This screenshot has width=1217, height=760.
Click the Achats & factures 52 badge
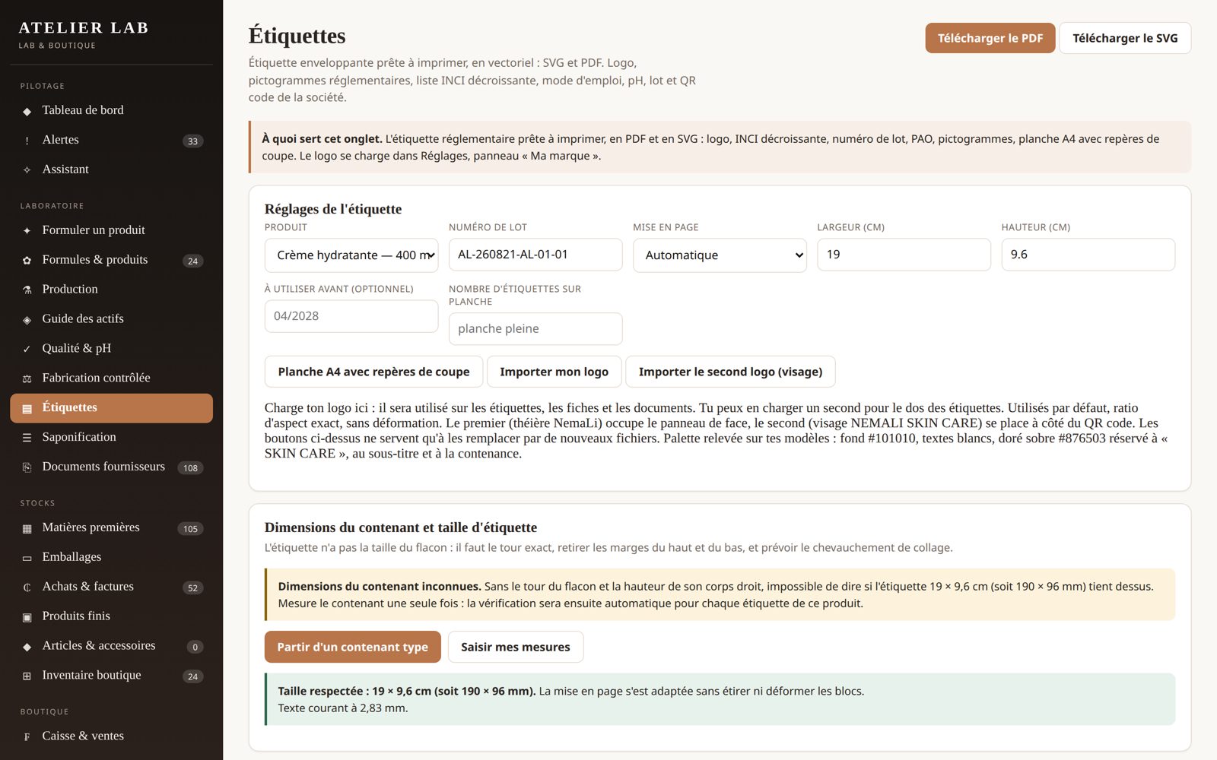(x=192, y=588)
